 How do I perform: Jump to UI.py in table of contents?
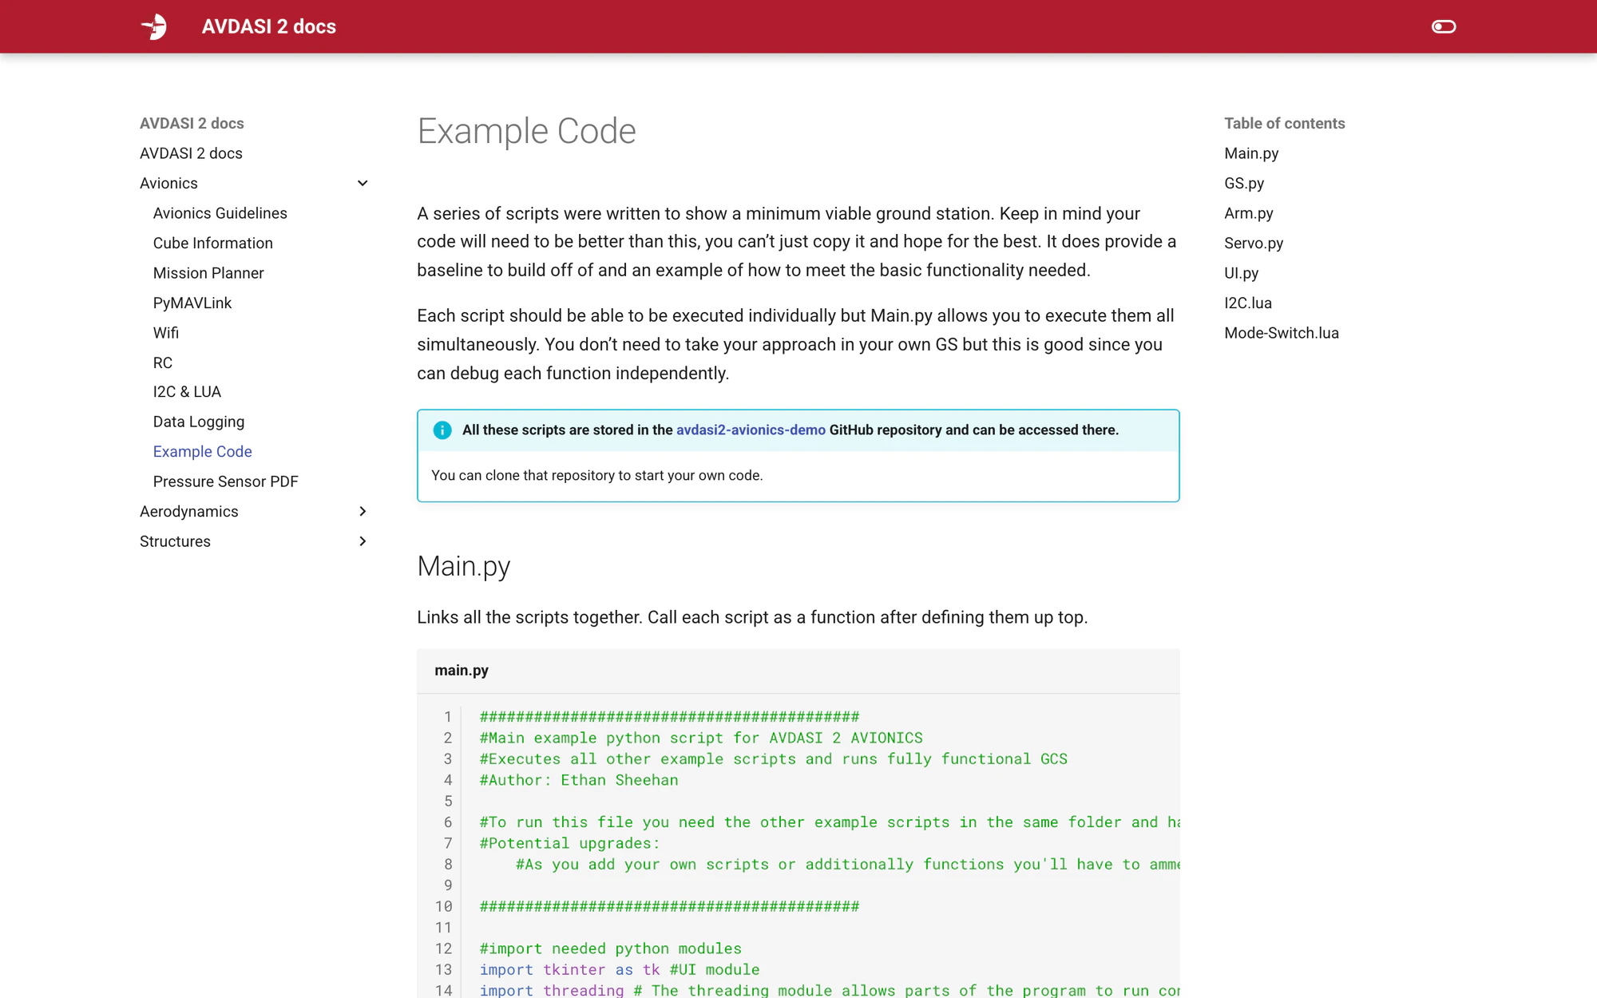pos(1241,273)
